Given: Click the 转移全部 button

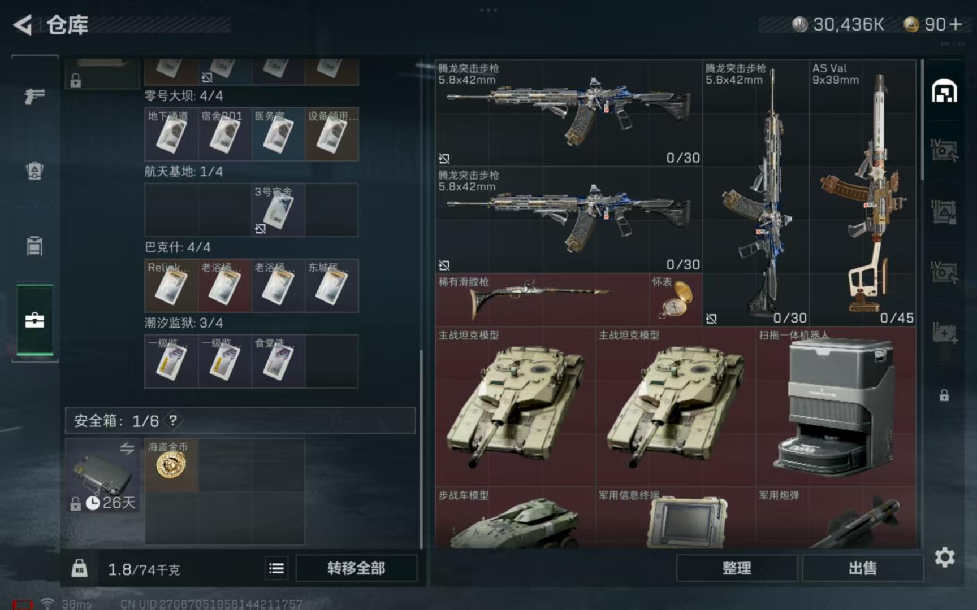Looking at the screenshot, I should pos(356,568).
